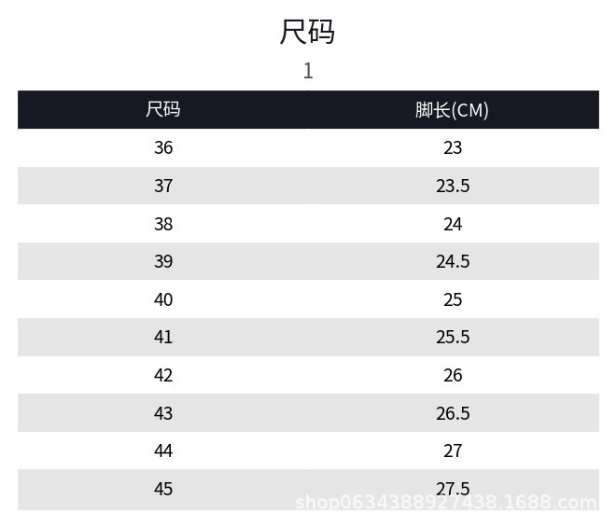Click the 25.5 foot length value

(453, 337)
